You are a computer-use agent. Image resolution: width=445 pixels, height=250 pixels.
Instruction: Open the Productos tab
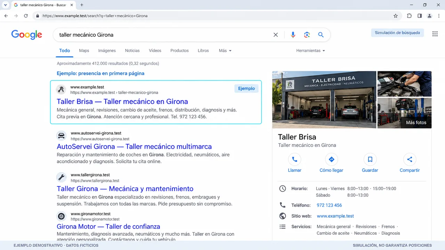[179, 51]
